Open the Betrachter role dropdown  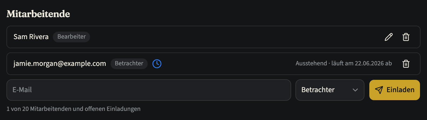pos(330,90)
